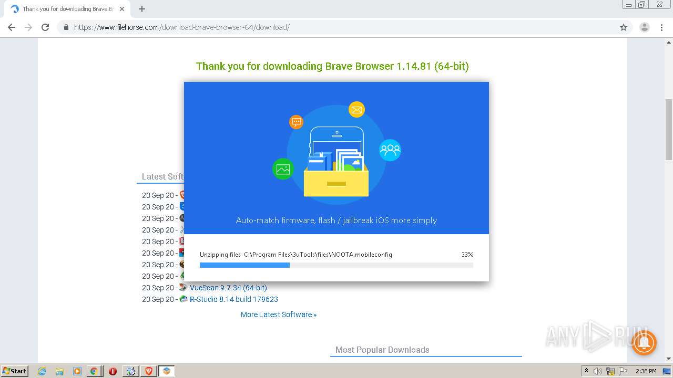Click the R-Studio icon in list
The width and height of the screenshot is (673, 378).
point(183,299)
